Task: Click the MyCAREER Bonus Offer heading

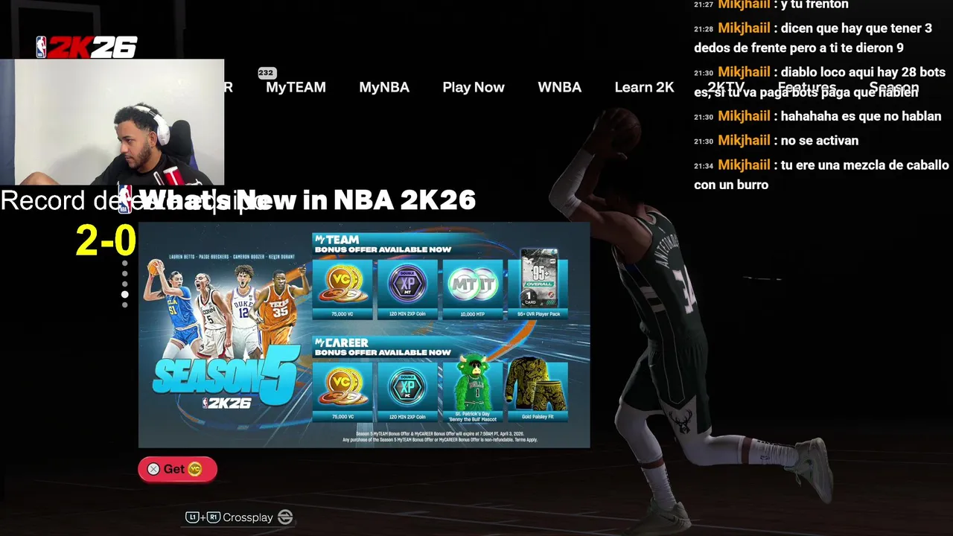Action: pos(383,347)
